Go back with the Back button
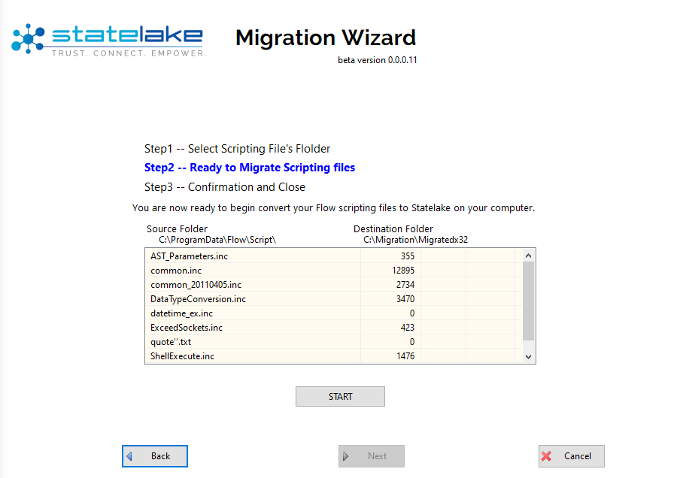Screen dimensions: 683x478 (155, 455)
